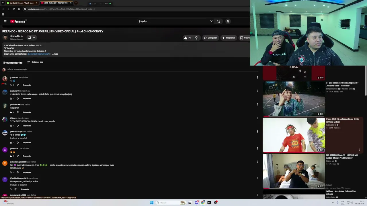
Task: Open the taskbar clock and date
Action: coord(360,203)
